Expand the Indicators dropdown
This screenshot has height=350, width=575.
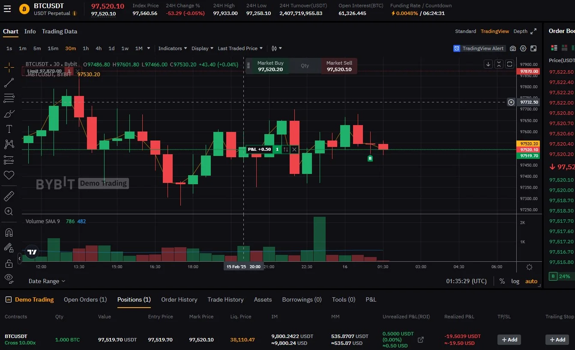tap(173, 48)
